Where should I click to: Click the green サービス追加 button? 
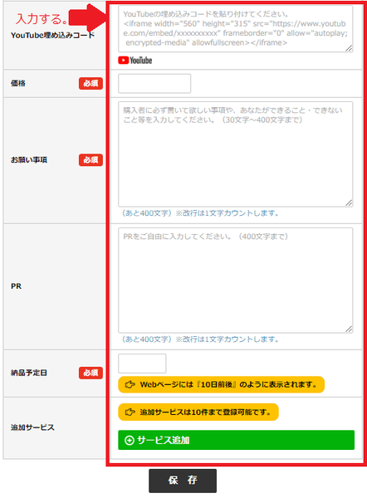pyautogui.click(x=236, y=440)
